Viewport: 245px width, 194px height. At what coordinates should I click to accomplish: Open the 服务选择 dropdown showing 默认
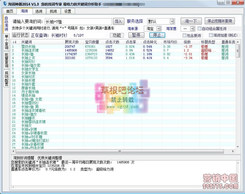(x=161, y=21)
